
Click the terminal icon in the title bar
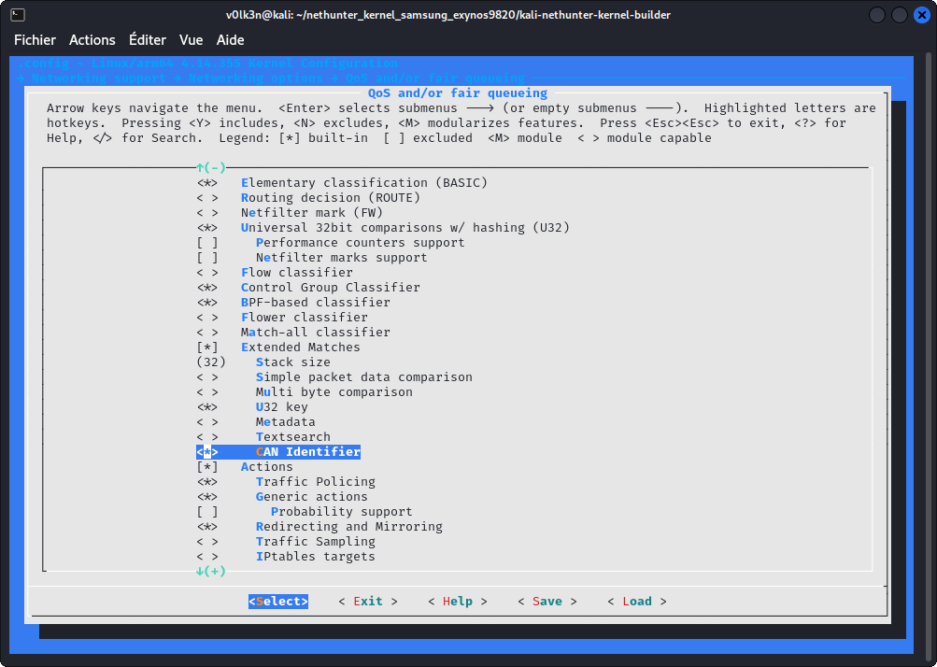click(x=18, y=15)
